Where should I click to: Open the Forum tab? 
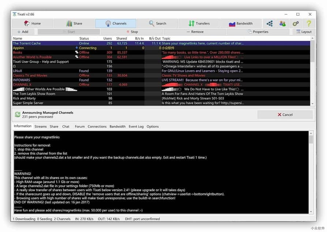(x=80, y=127)
